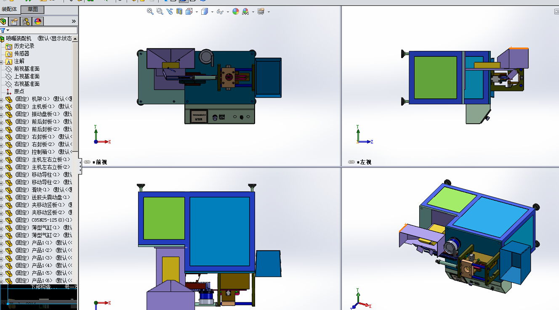Switch to the 草图 tab
This screenshot has height=310, width=559.
coord(32,9)
